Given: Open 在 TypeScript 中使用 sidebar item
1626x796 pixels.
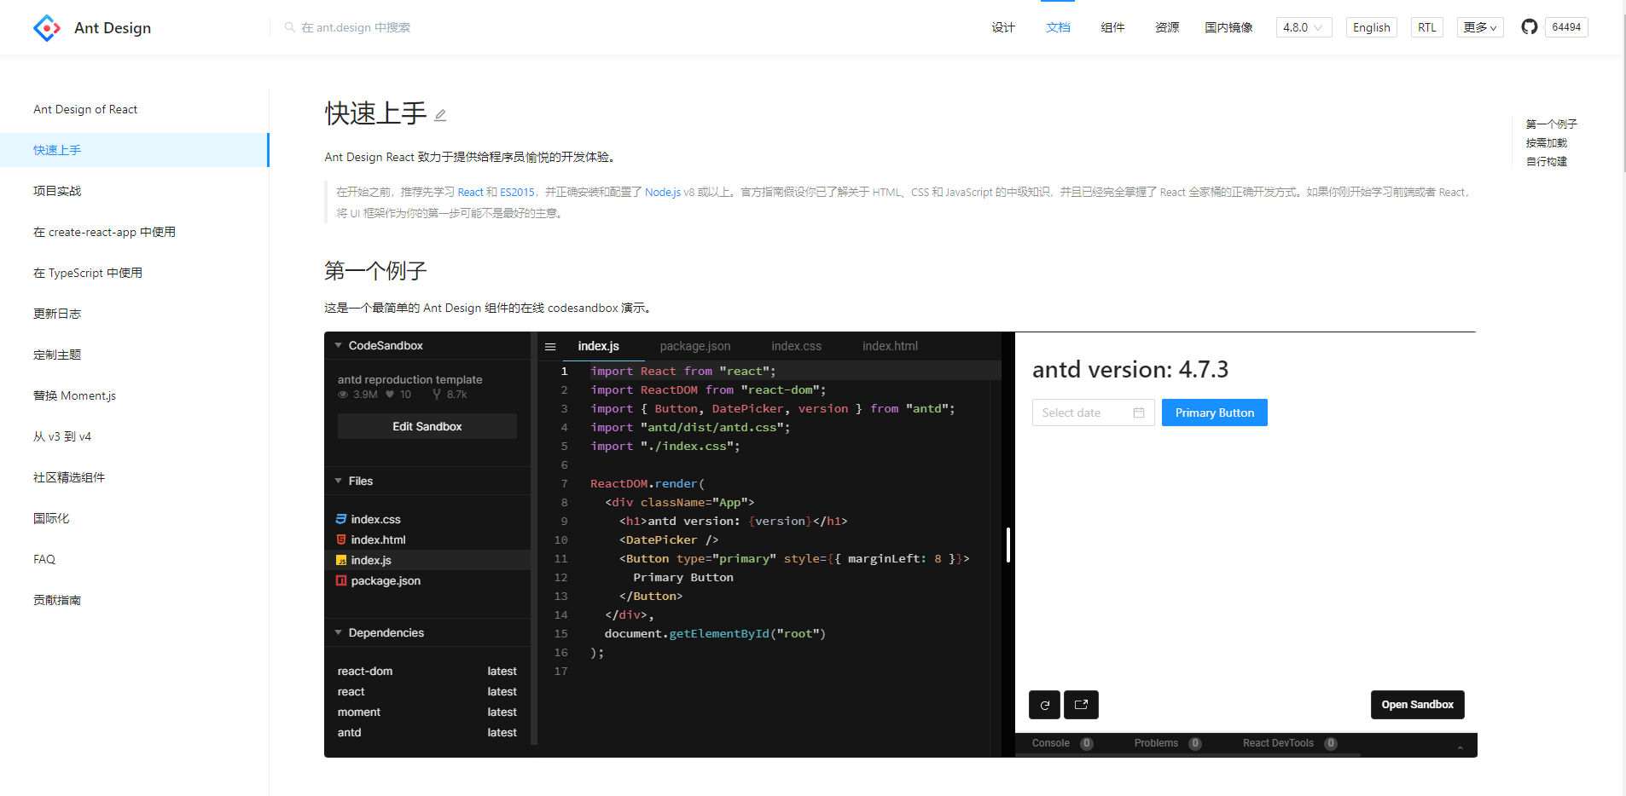Looking at the screenshot, I should tap(135, 273).
